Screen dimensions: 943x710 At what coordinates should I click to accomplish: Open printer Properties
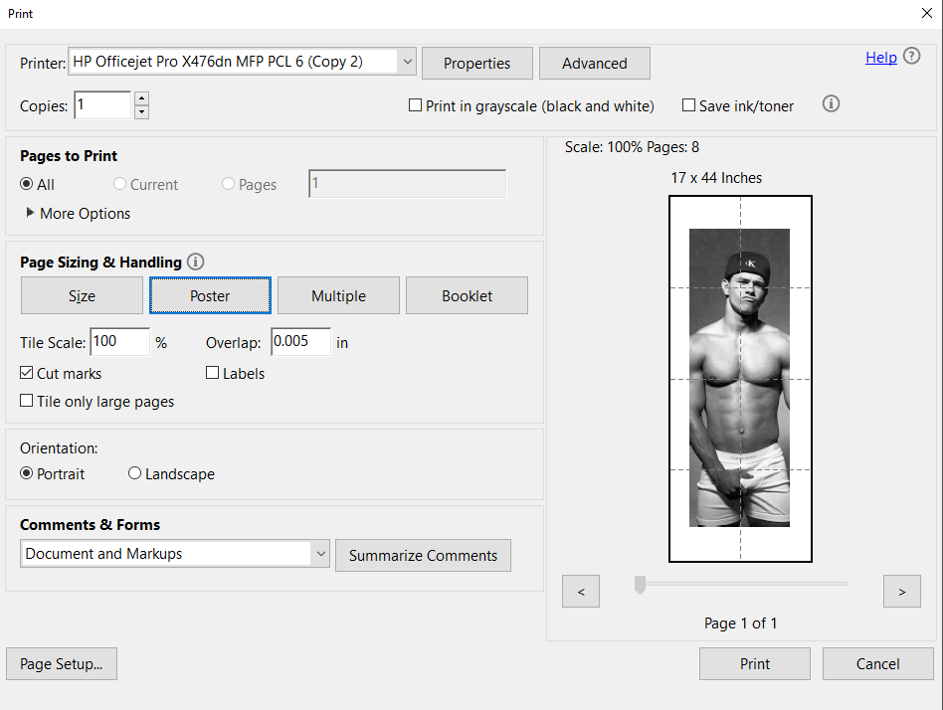tap(476, 63)
